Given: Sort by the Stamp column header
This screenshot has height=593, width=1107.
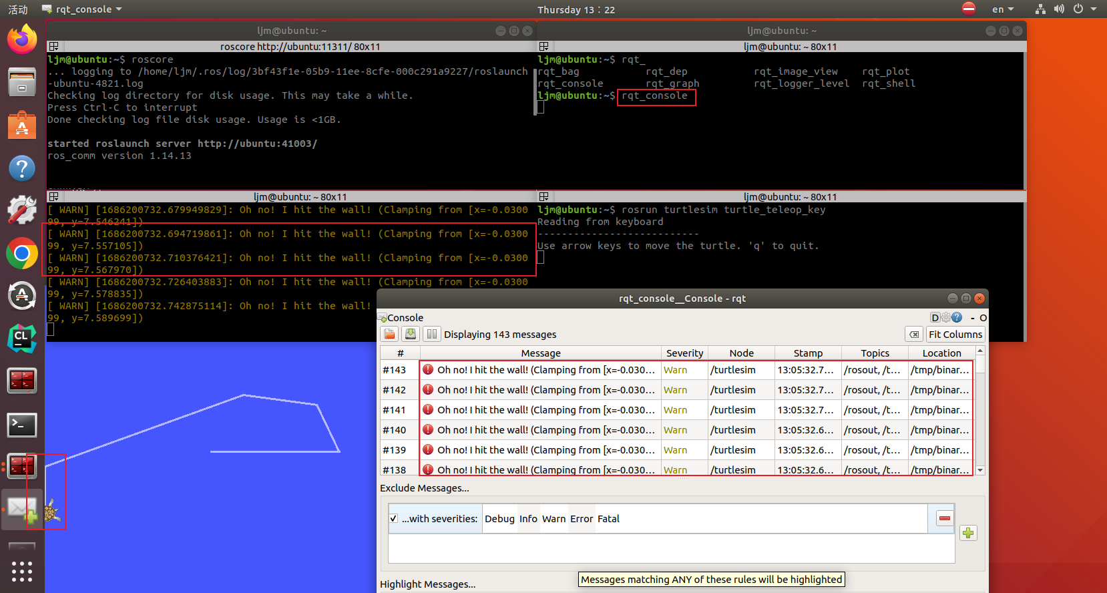Looking at the screenshot, I should coord(808,353).
